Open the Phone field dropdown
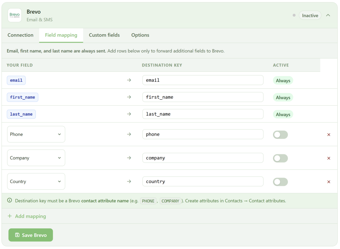This screenshot has width=340, height=249. coord(36,134)
